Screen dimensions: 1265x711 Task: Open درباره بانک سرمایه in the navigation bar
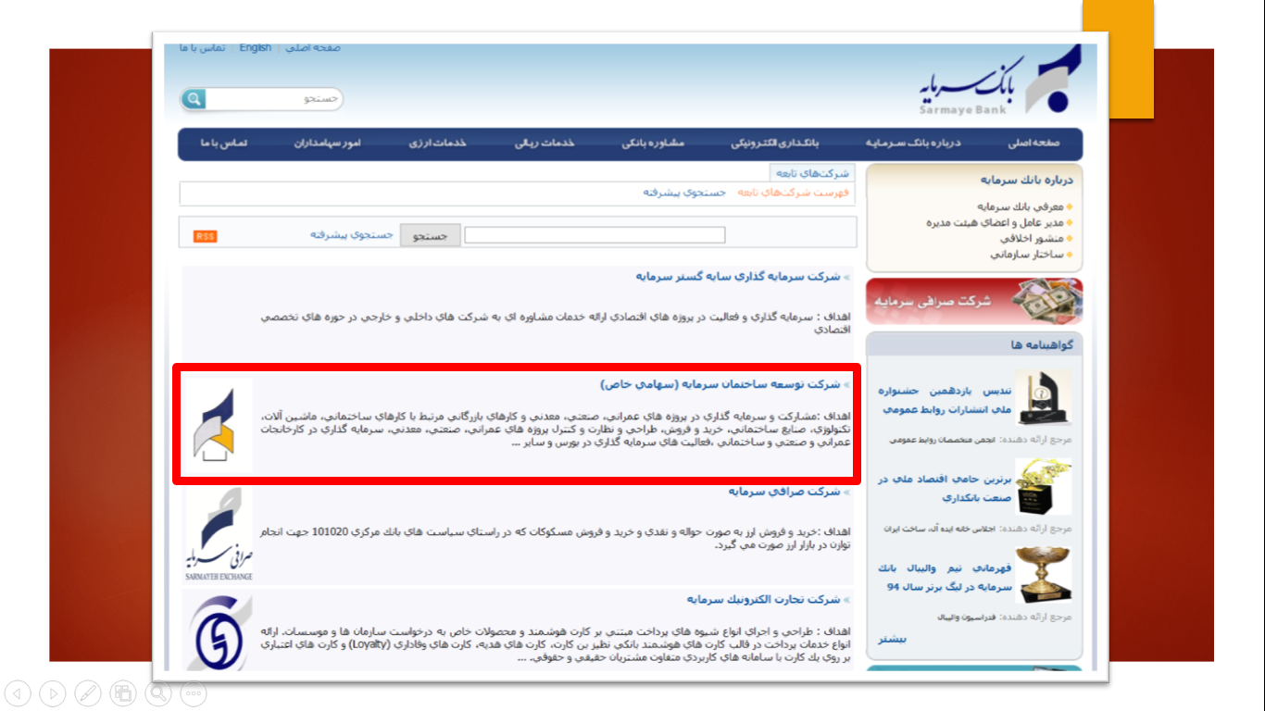pyautogui.click(x=913, y=143)
